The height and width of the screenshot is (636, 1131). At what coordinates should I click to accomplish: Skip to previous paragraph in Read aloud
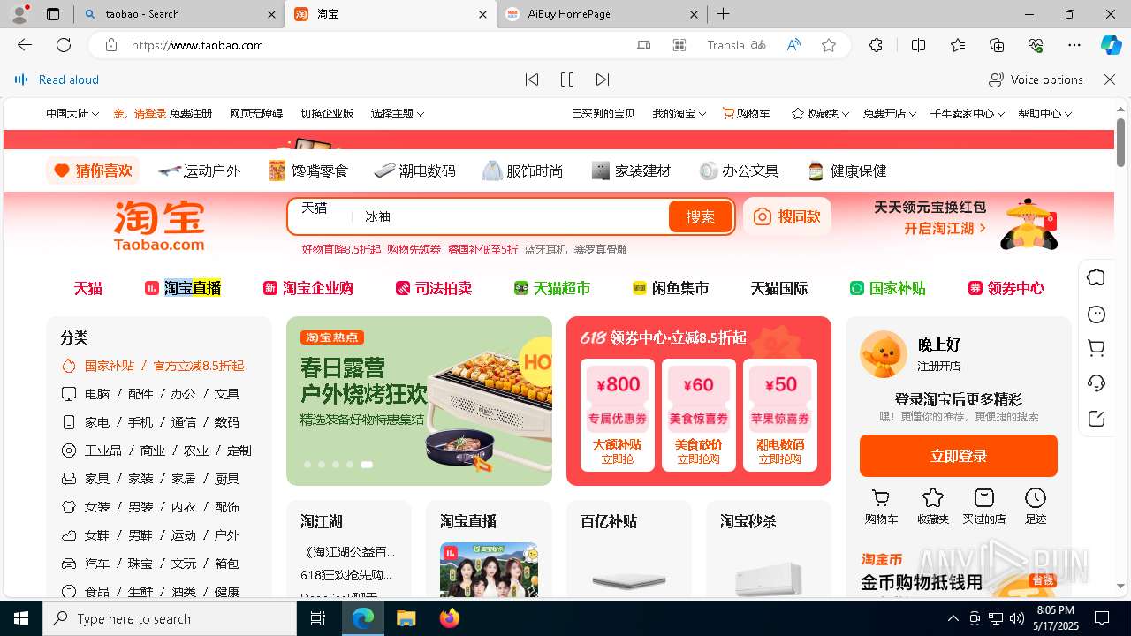point(532,79)
